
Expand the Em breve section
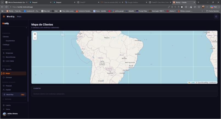(x=14, y=99)
